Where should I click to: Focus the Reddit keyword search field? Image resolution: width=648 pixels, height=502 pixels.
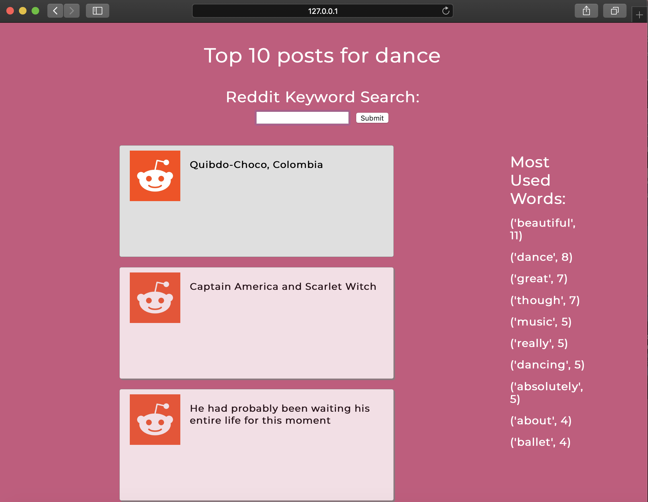tap(302, 118)
